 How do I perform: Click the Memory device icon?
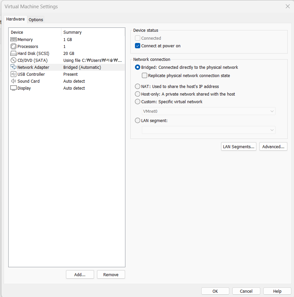(14, 39)
